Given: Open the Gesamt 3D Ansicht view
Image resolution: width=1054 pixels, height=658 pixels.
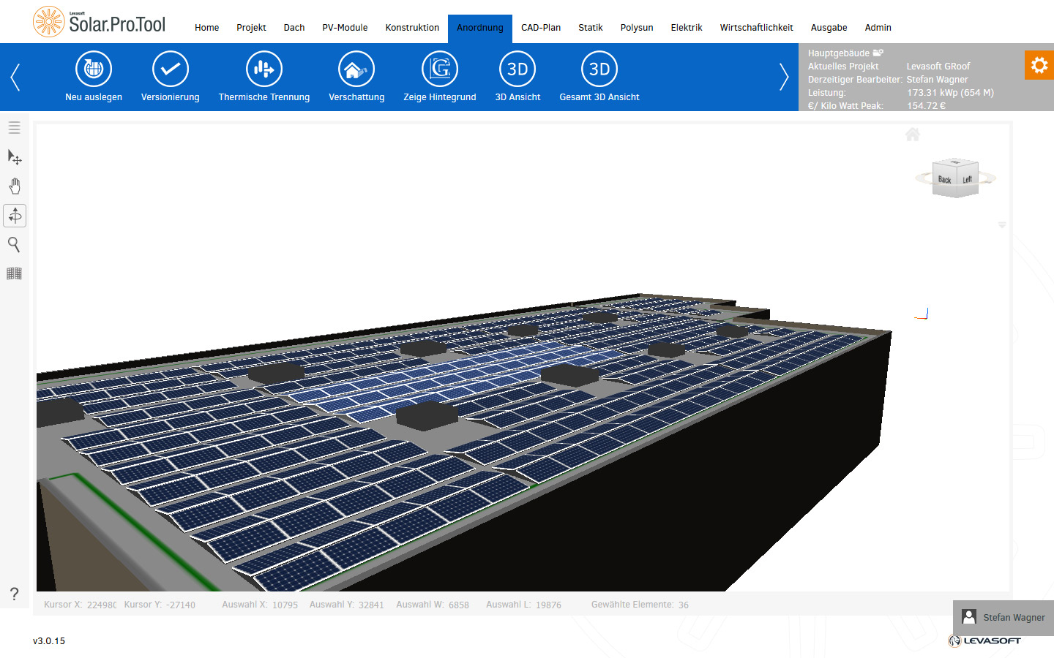Looking at the screenshot, I should [599, 69].
